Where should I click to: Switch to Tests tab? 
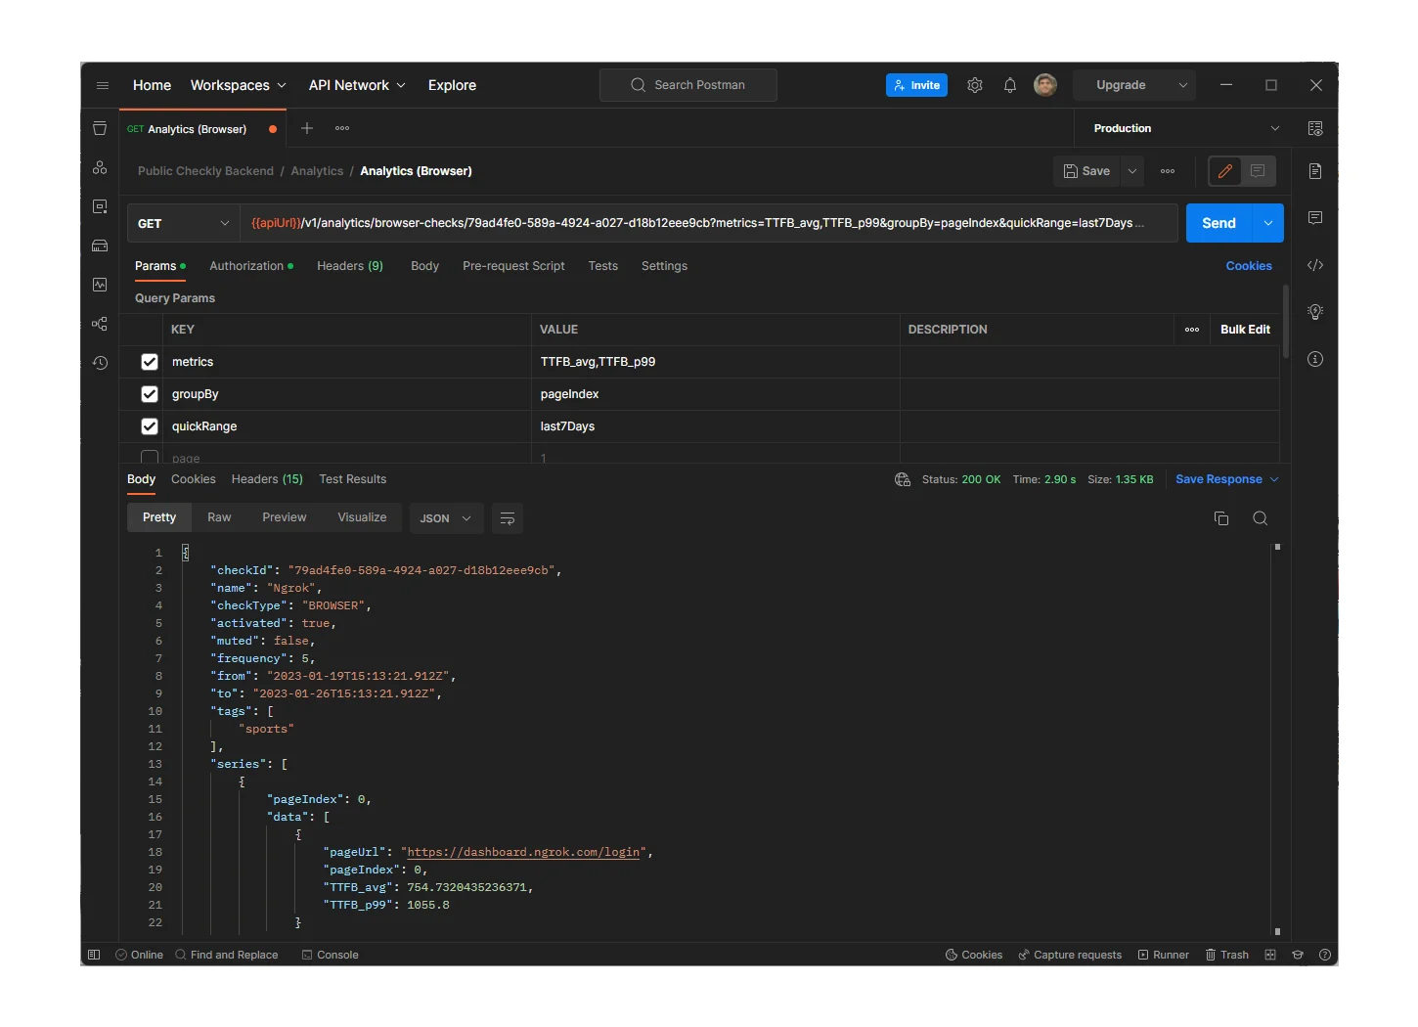tap(603, 266)
